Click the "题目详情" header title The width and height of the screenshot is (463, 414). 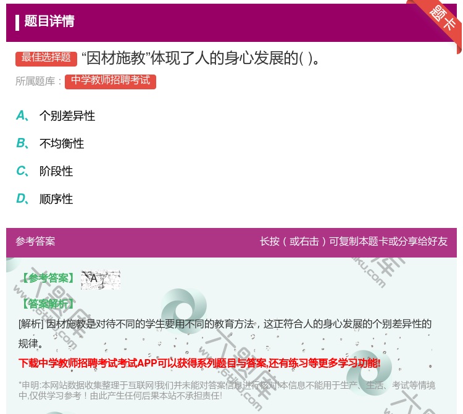[49, 22]
